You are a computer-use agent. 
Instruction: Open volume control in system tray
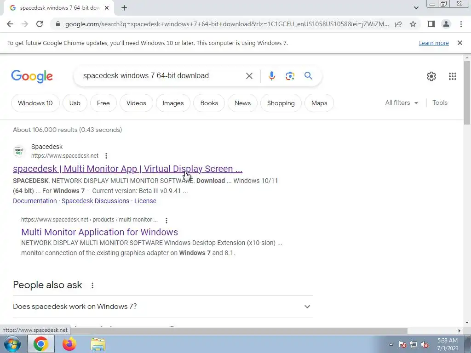click(425, 344)
